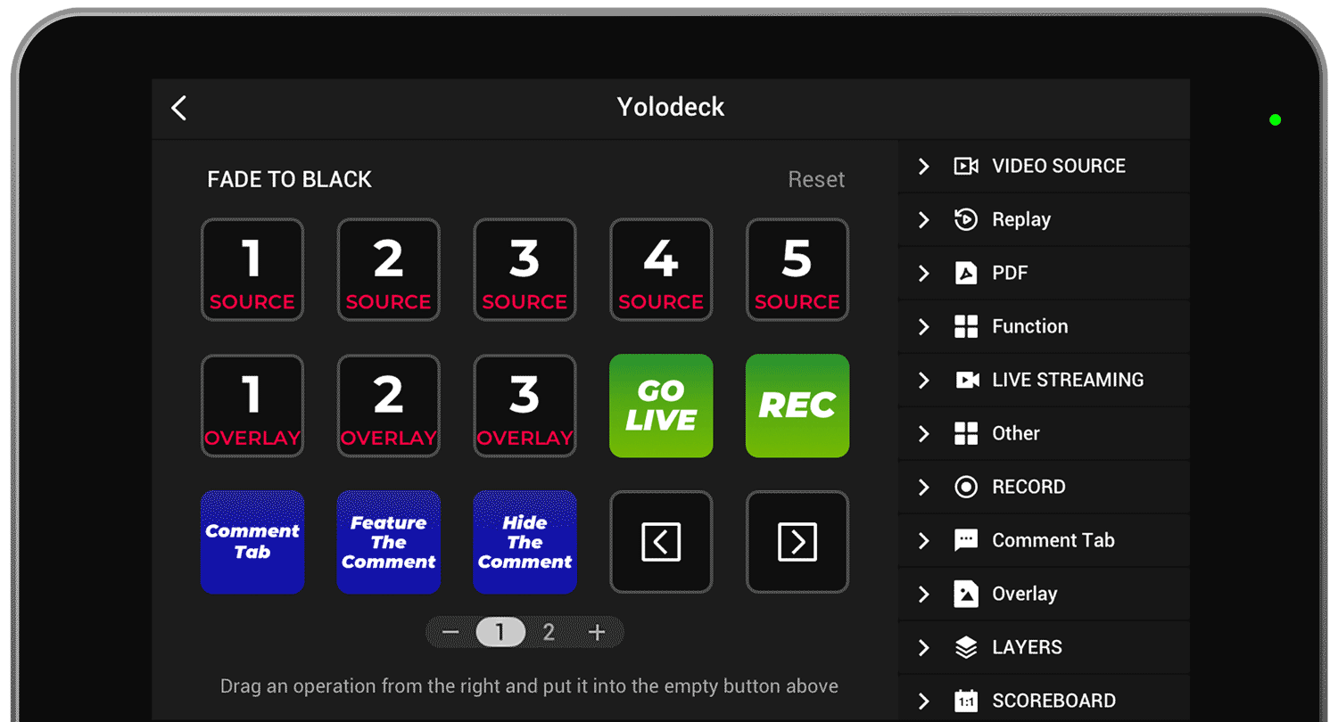This screenshot has height=722, width=1338.
Task: Expand the VIDEO SOURCE chevron
Action: [924, 166]
